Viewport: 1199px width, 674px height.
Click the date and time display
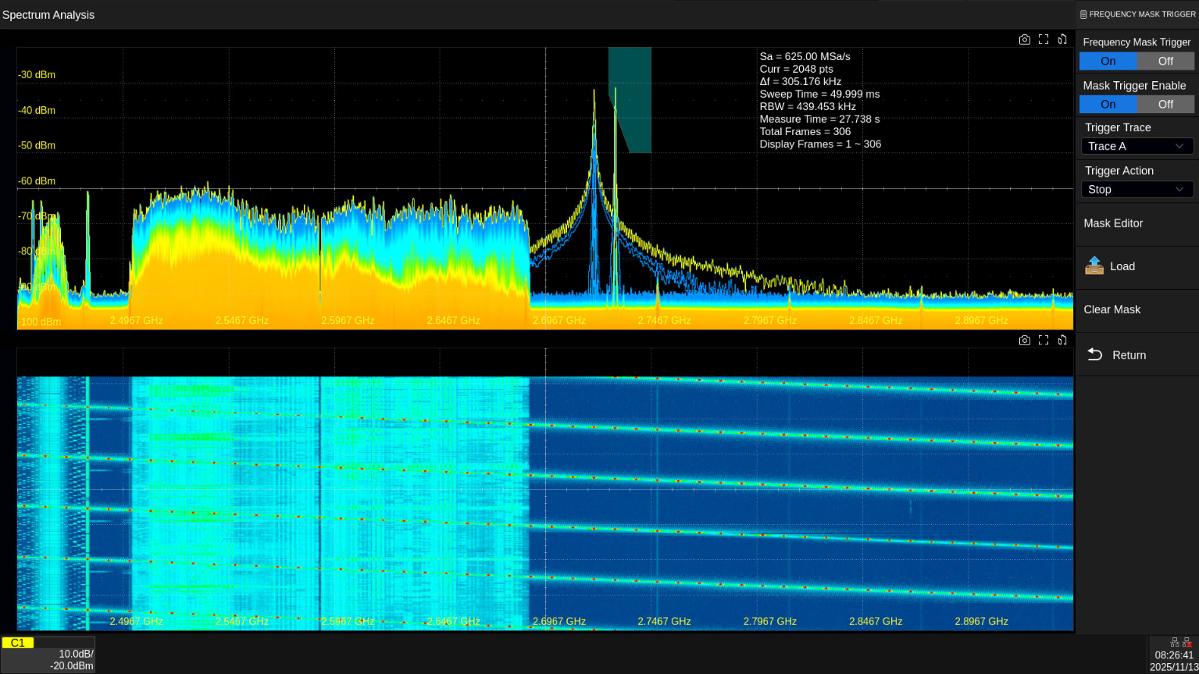pos(1173,662)
